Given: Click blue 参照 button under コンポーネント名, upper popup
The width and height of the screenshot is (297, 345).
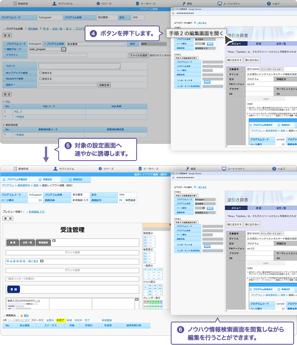Looking at the screenshot, I should click(207, 82).
